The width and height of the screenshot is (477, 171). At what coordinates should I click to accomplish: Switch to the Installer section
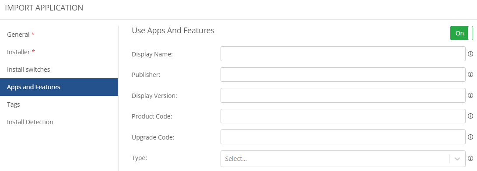coord(59,52)
